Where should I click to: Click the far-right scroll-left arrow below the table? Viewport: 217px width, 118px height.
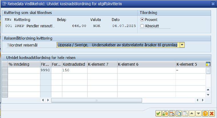198,100
